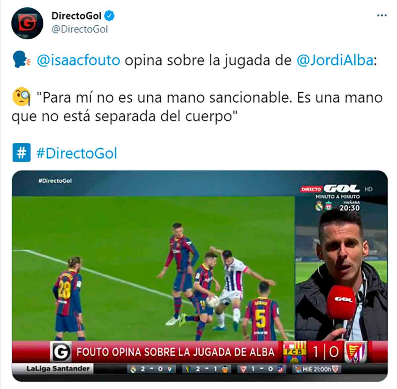Click the blue verified badge
This screenshot has height=389, width=397.
pyautogui.click(x=110, y=16)
